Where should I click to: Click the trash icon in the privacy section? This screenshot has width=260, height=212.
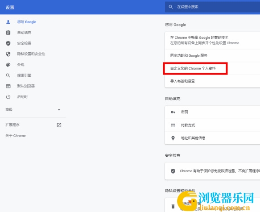pyautogui.click(x=173, y=206)
